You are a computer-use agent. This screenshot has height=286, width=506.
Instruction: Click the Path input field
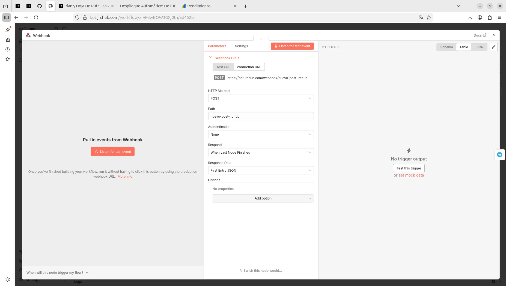click(x=261, y=116)
